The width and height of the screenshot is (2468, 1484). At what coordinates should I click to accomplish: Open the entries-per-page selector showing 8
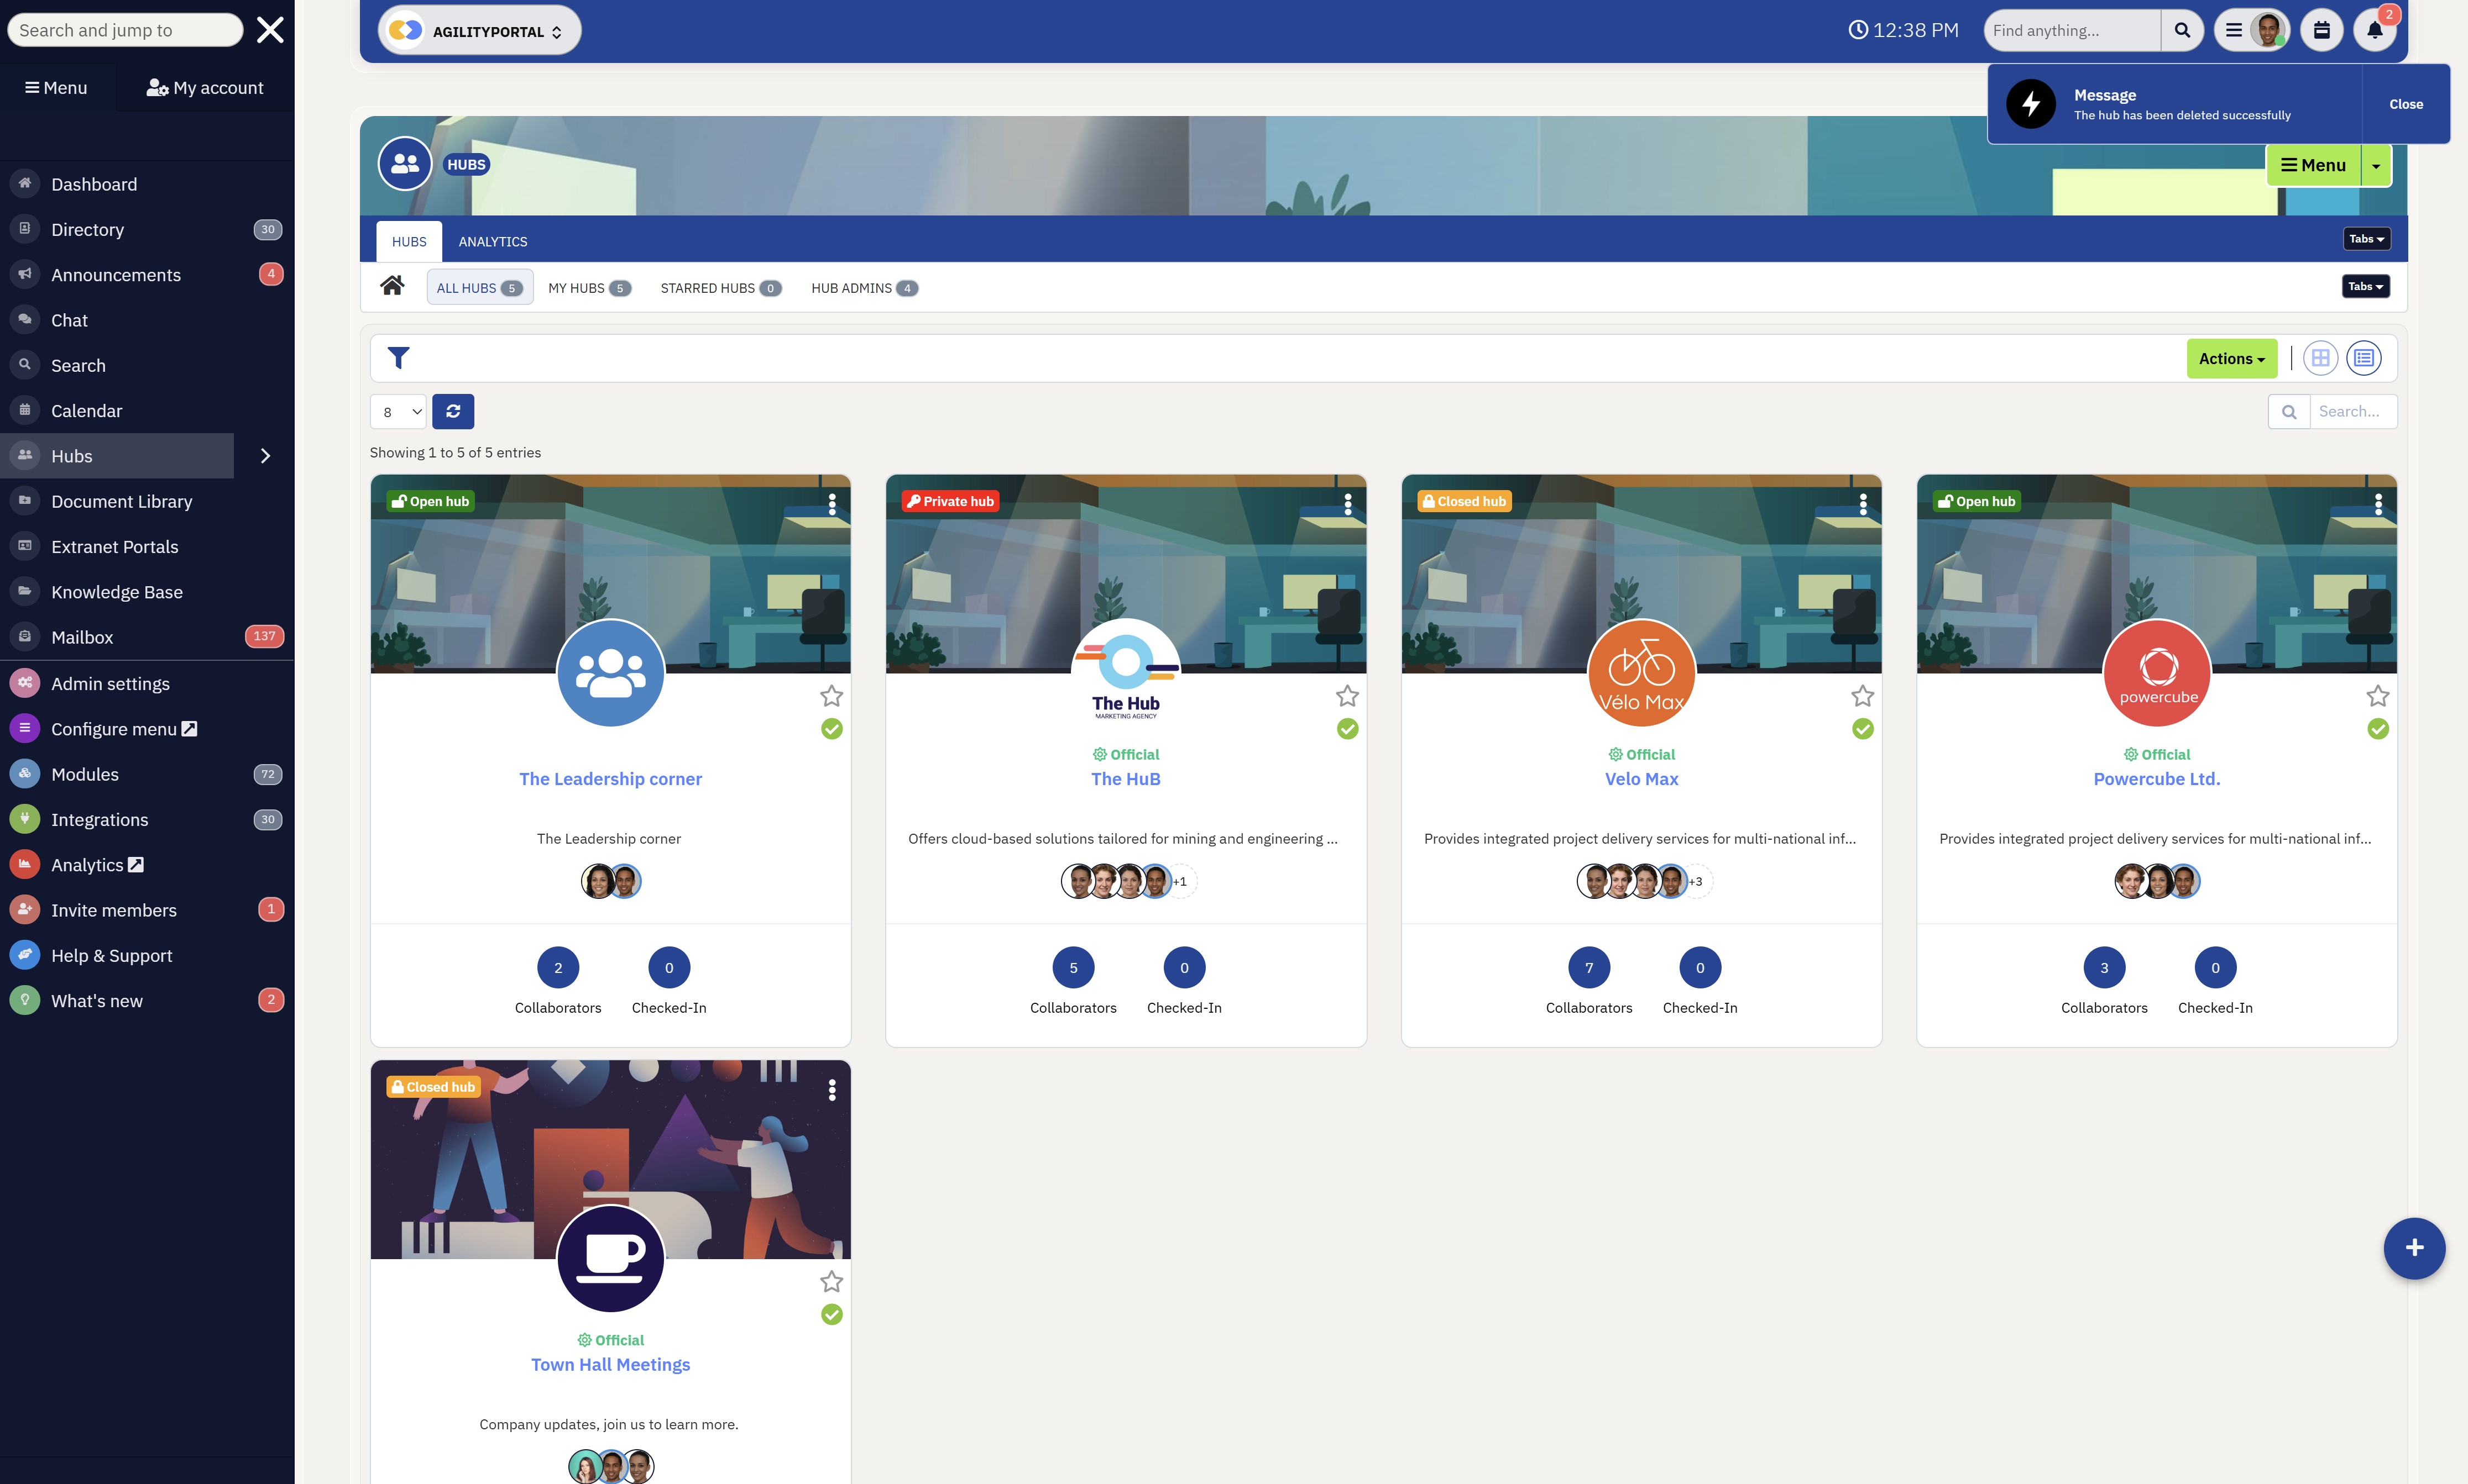tap(398, 411)
